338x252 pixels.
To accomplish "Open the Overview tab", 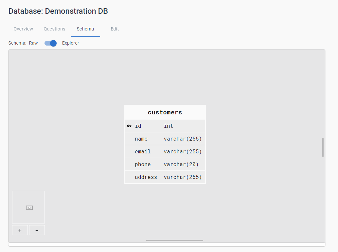I will (x=23, y=29).
